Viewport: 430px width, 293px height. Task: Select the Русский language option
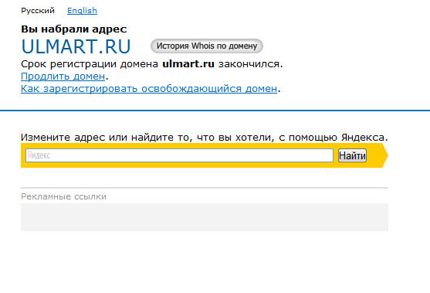coord(38,11)
